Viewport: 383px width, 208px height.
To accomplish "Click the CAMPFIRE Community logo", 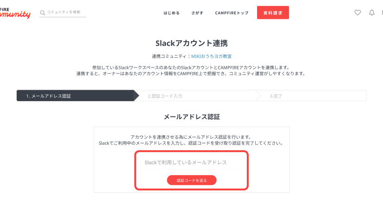I will point(15,12).
